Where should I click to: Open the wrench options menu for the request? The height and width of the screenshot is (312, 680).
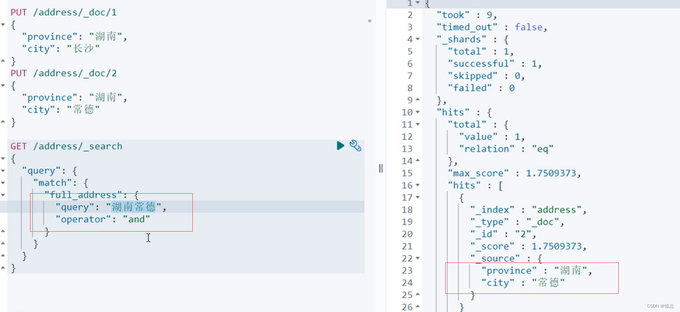[355, 146]
